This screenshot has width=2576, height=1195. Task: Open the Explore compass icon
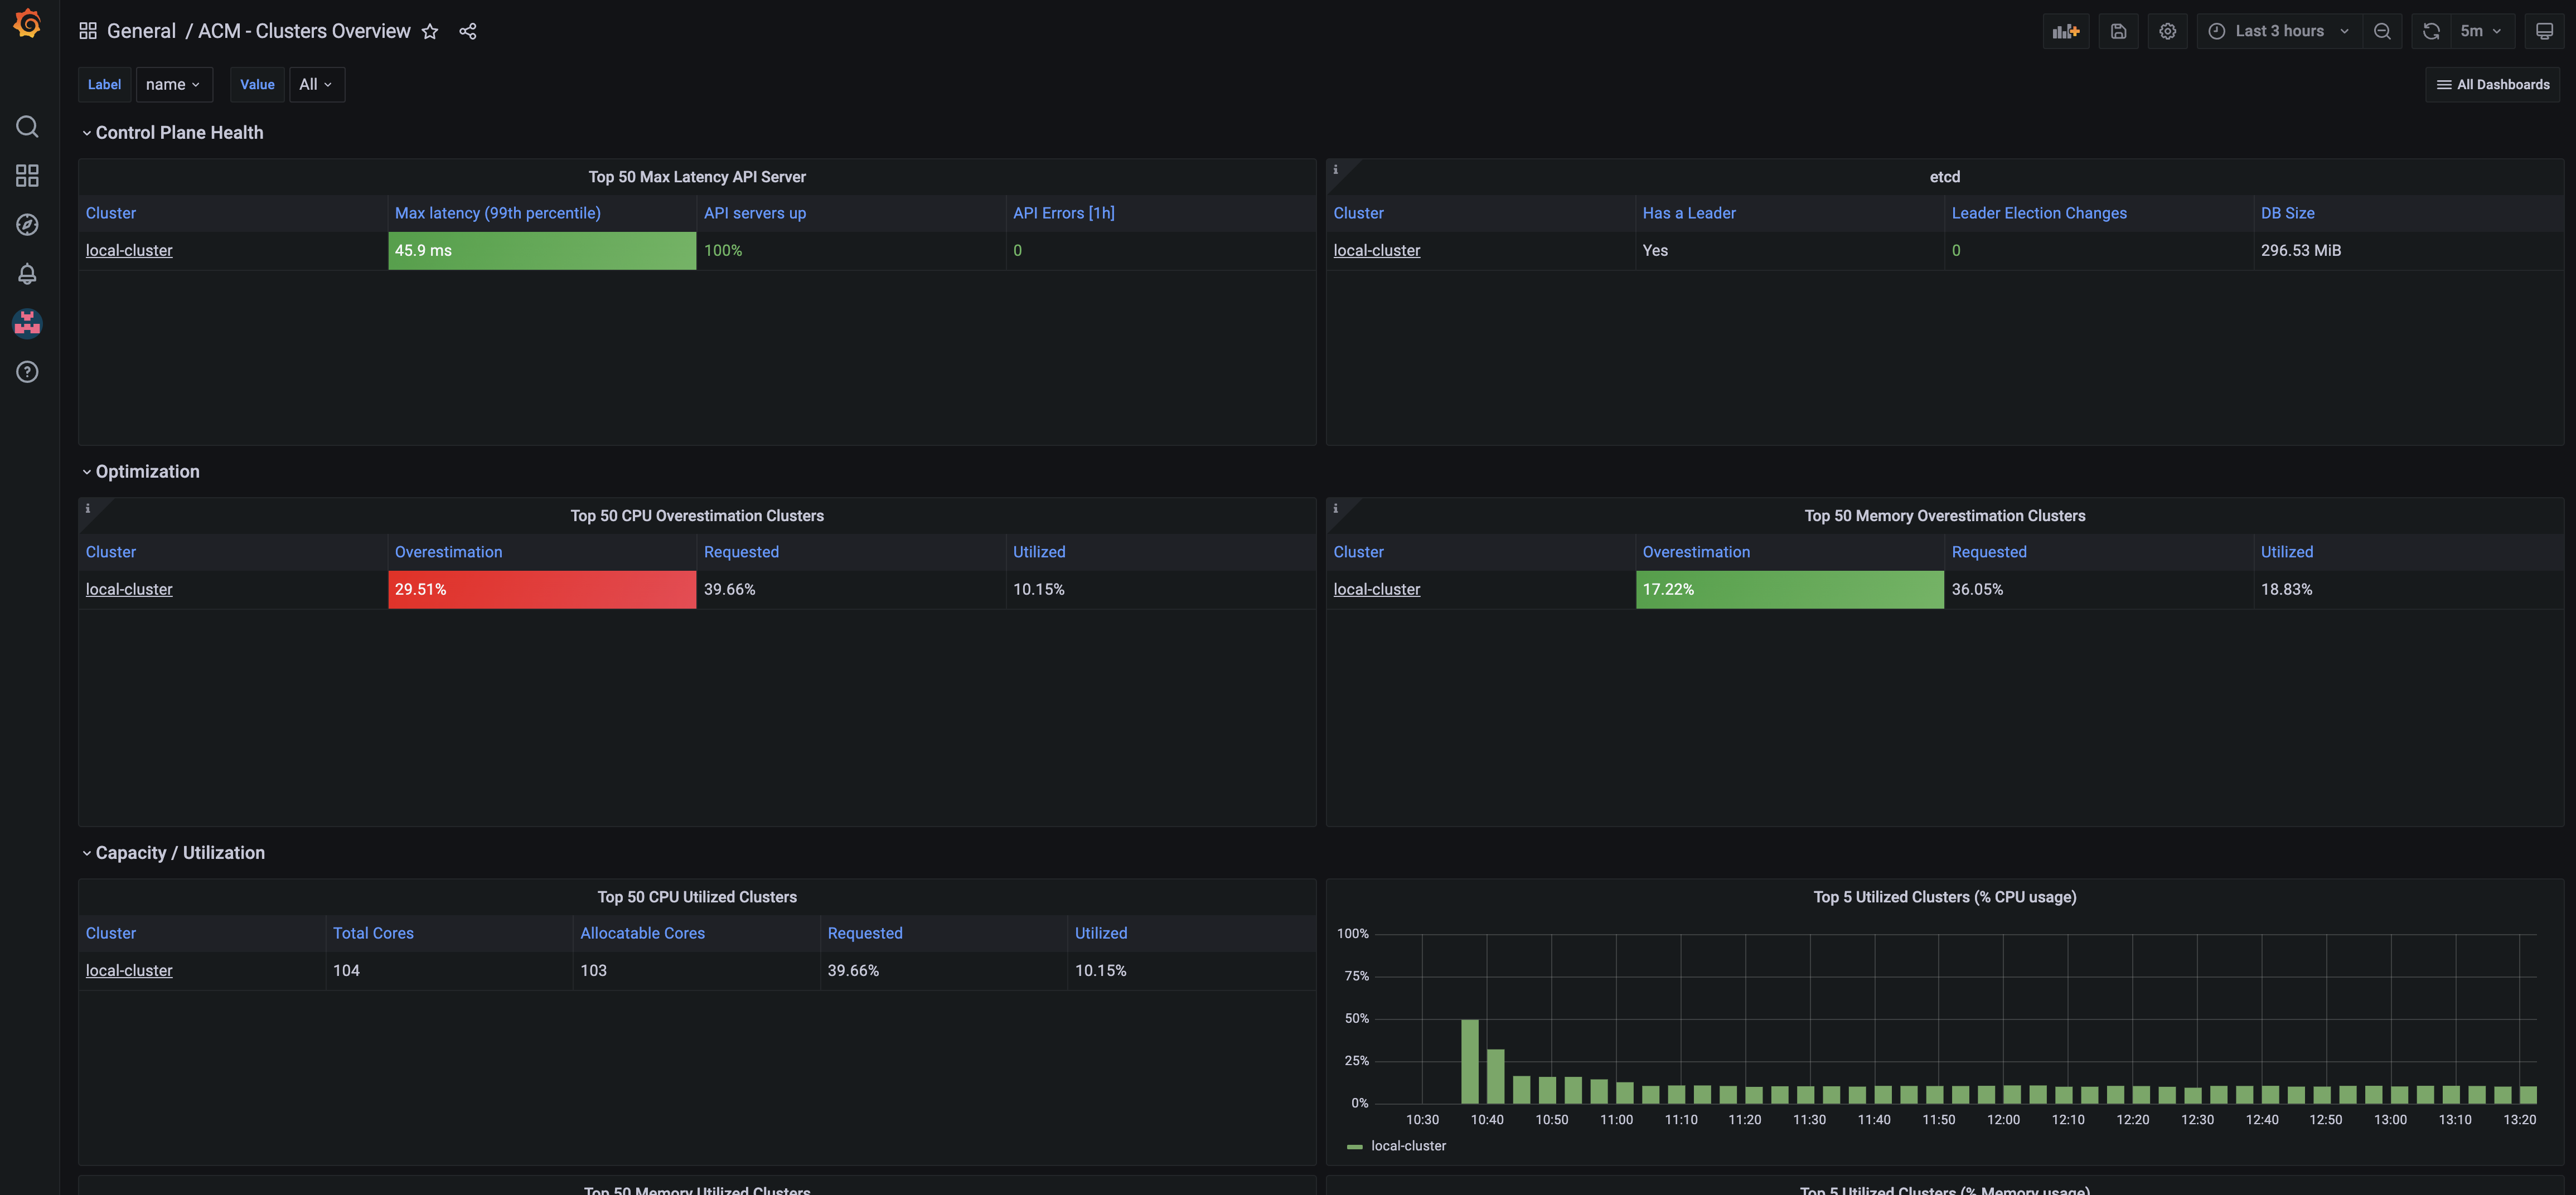tap(27, 224)
